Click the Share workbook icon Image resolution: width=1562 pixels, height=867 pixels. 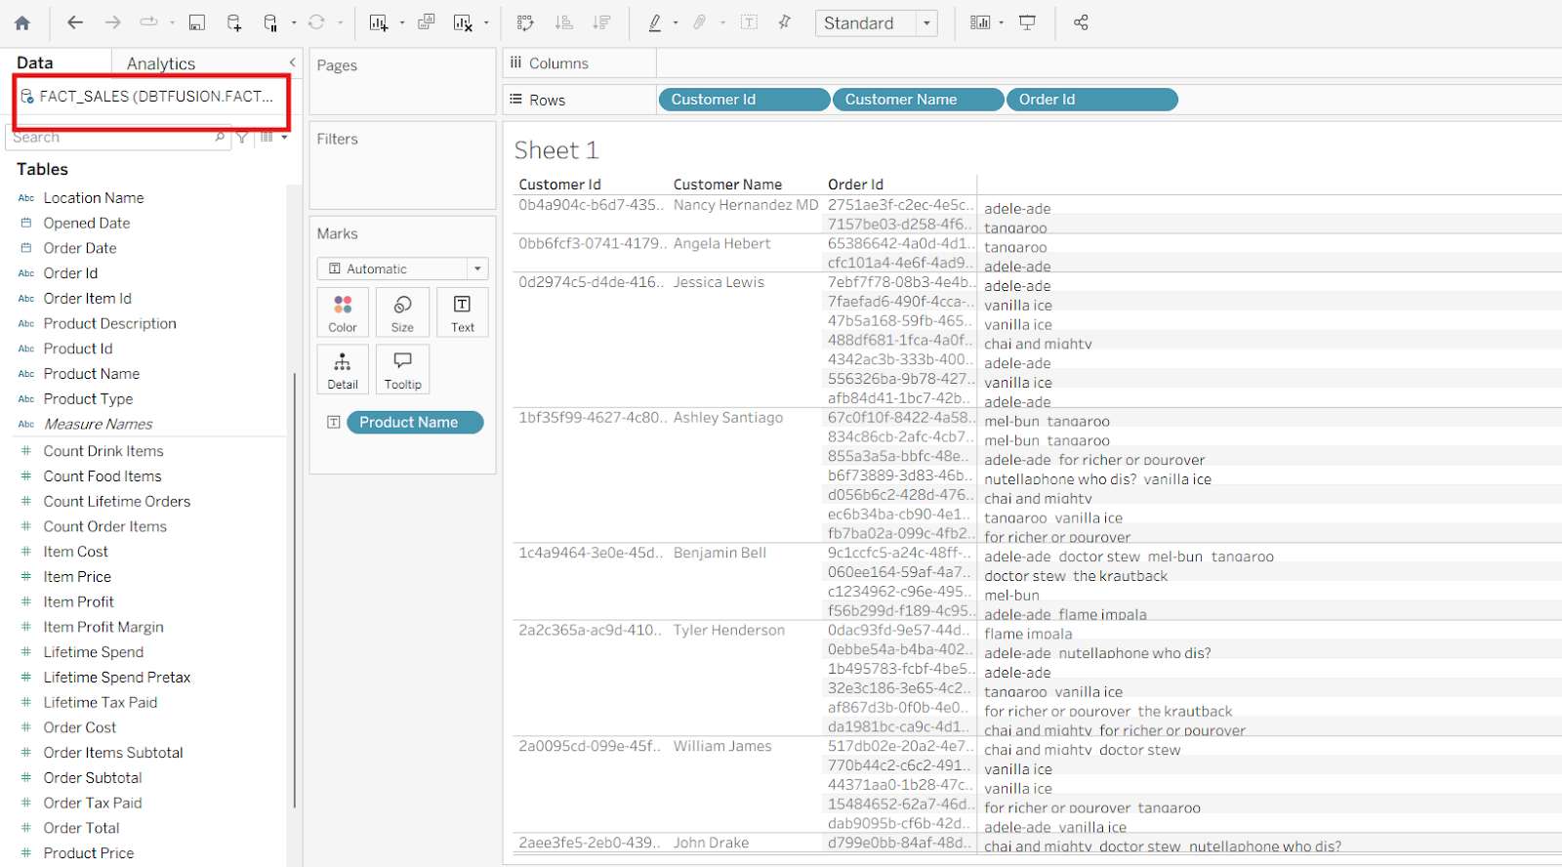coord(1081,22)
